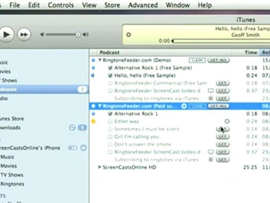Open the Controls menu
Image resolution: width=270 pixels, height=203 pixels.
[61, 5]
